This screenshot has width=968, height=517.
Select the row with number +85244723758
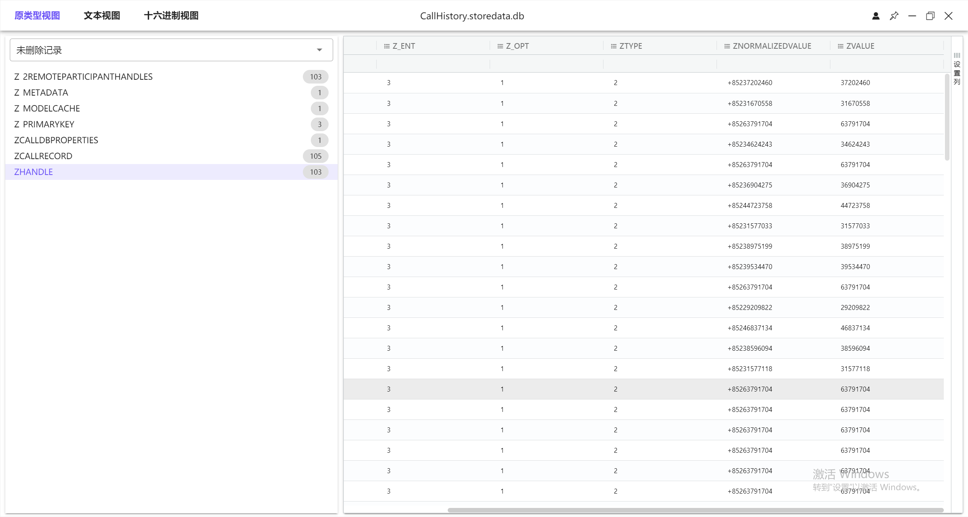(x=749, y=206)
